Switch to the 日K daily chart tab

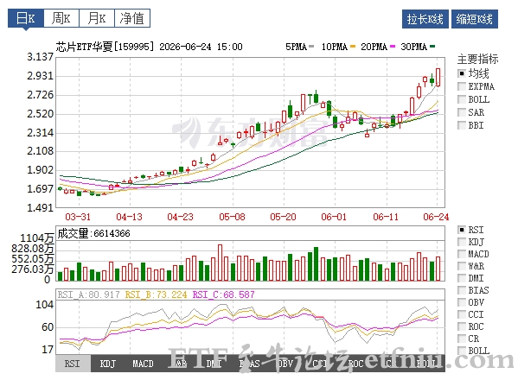pos(26,18)
